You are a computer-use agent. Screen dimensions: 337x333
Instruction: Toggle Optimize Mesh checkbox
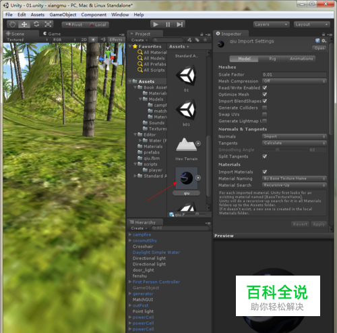click(265, 94)
